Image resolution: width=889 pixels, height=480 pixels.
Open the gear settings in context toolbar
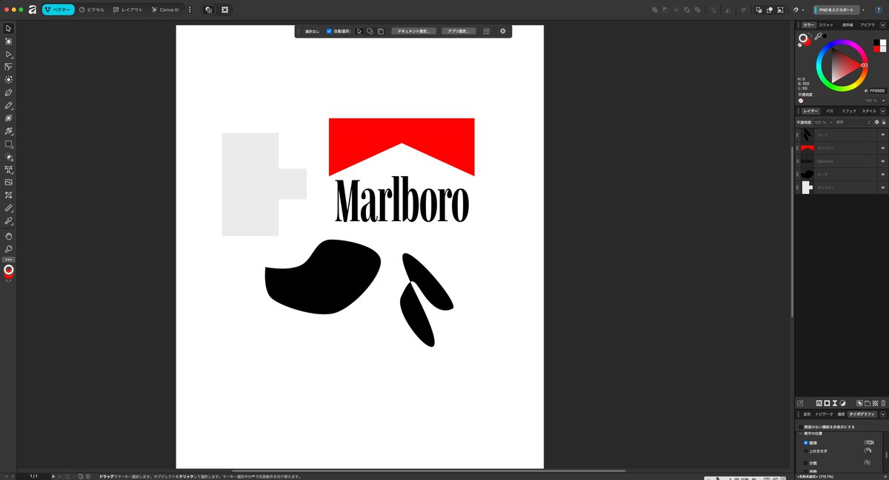pyautogui.click(x=503, y=31)
